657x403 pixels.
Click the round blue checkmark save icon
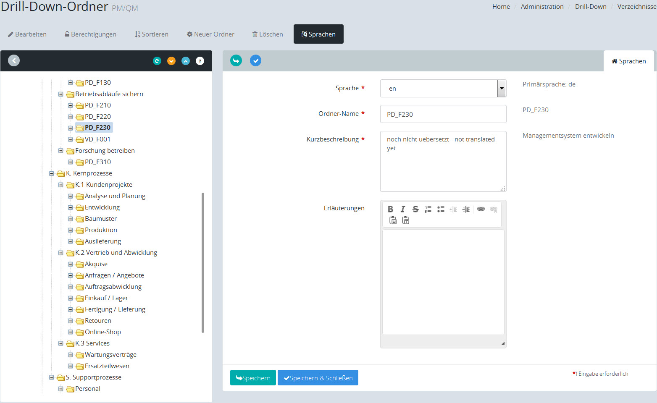coord(255,60)
